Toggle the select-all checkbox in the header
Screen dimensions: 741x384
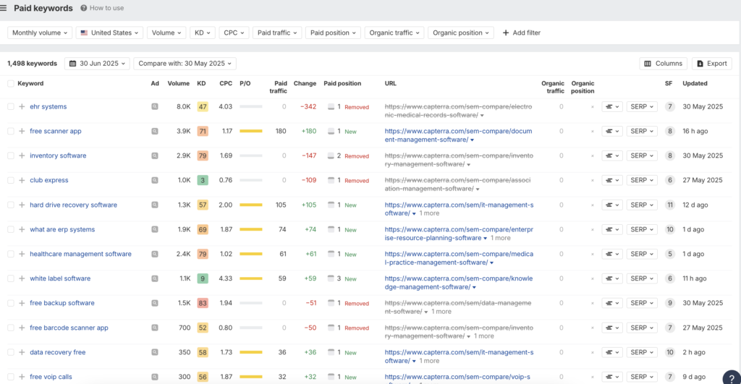coord(10,84)
